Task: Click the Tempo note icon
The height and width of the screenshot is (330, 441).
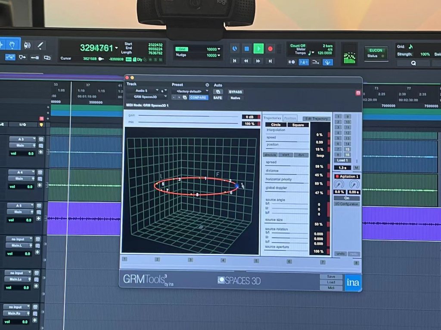Action: coord(311,53)
